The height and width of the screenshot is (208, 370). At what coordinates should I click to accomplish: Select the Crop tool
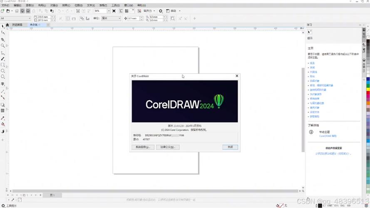click(2, 39)
